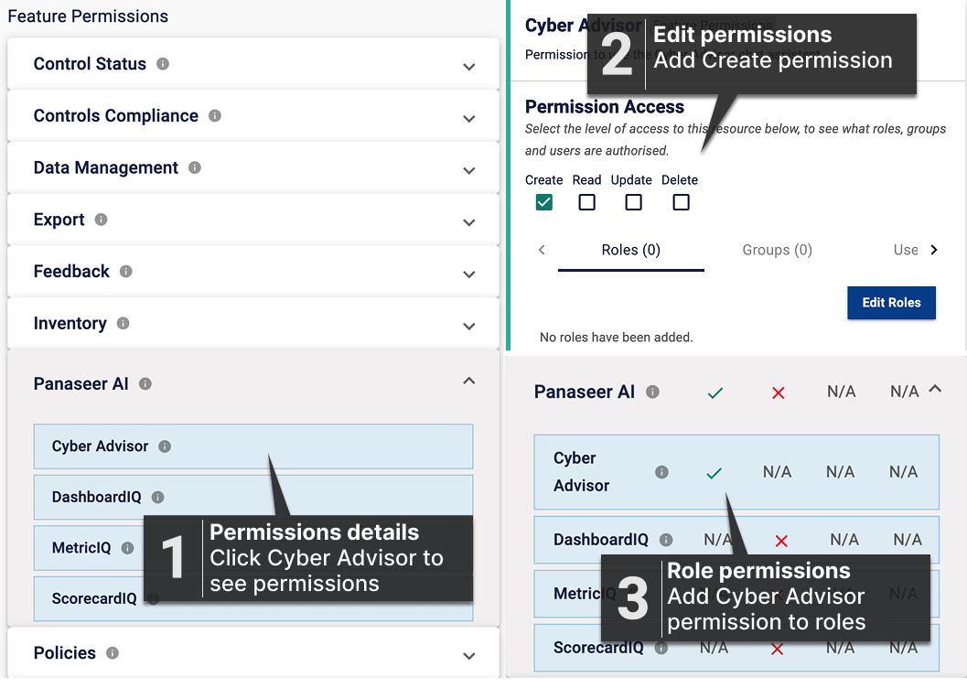Click green checkmark in right Cyber Advisor row

click(x=715, y=473)
